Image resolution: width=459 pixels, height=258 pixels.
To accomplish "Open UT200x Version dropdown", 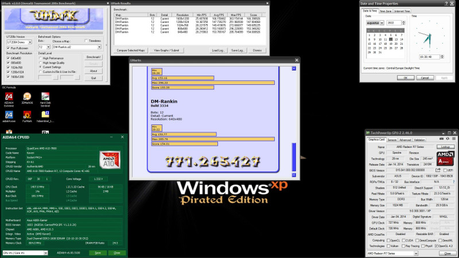I will tap(30, 42).
